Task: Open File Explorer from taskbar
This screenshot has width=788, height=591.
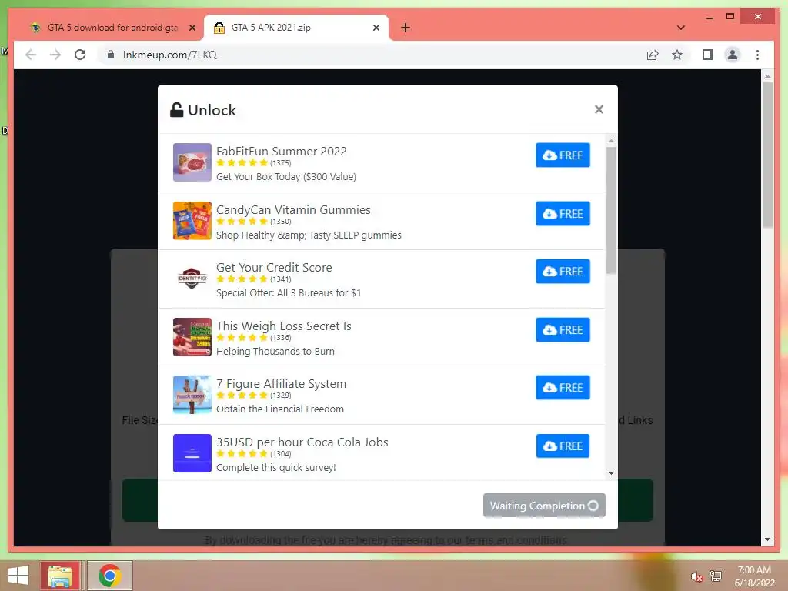Action: click(x=60, y=576)
